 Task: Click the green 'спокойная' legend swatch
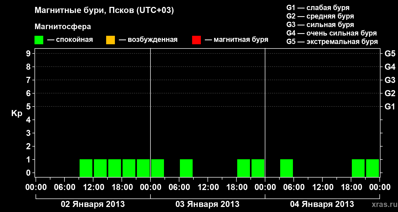tap(39, 40)
